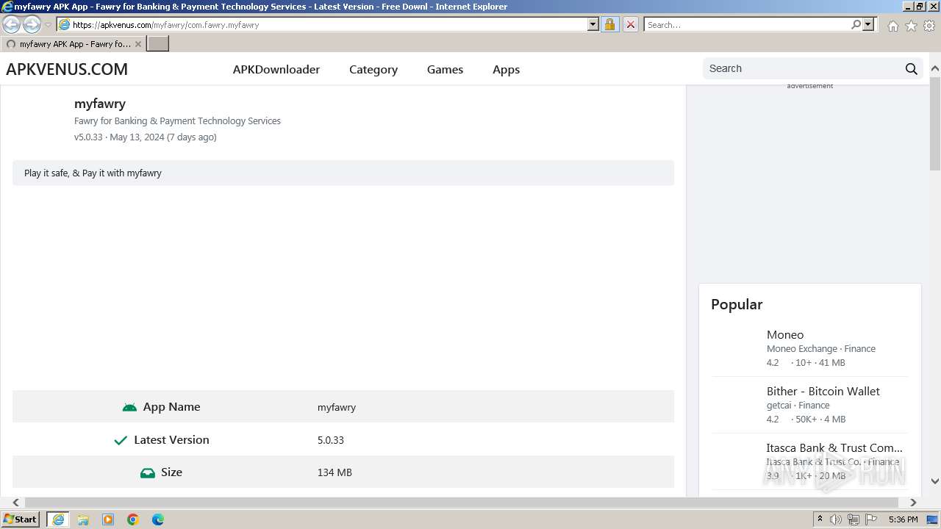941x529 pixels.
Task: Open the Windows Start menu
Action: coord(21,519)
